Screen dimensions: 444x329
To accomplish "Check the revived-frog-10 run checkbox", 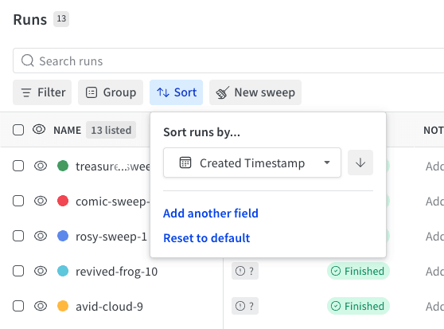I will pos(18,271).
